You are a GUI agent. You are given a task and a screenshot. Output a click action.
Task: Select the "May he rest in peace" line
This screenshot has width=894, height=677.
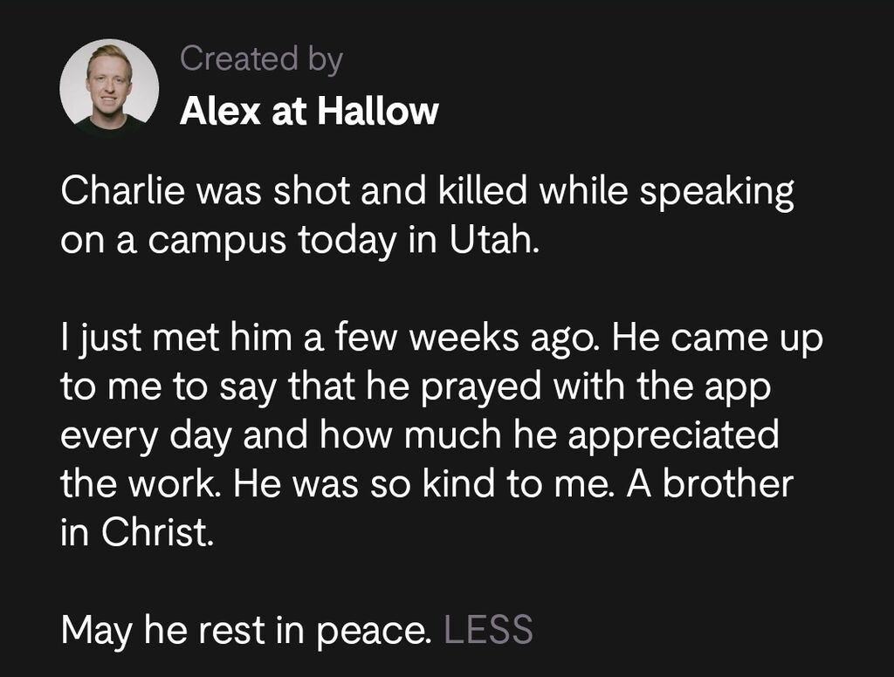pos(246,630)
